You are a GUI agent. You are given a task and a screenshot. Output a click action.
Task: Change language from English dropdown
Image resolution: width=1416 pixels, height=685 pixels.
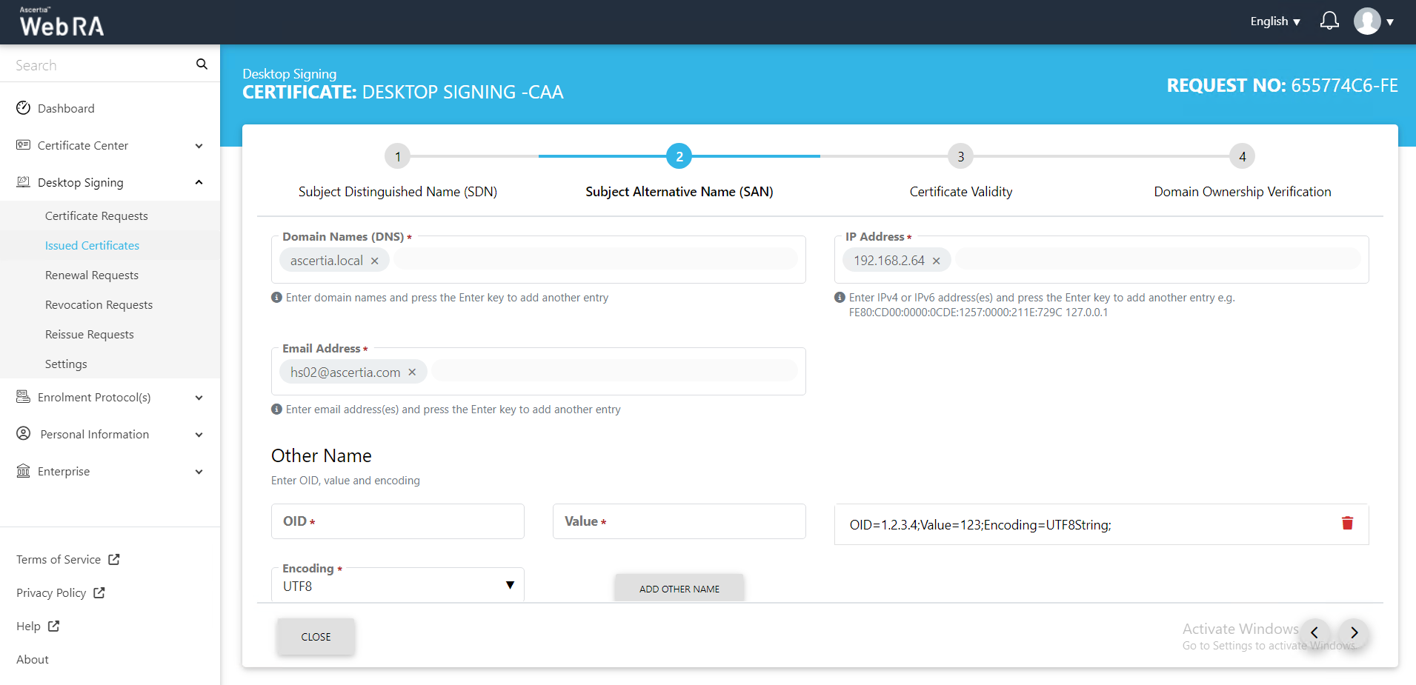(x=1274, y=21)
